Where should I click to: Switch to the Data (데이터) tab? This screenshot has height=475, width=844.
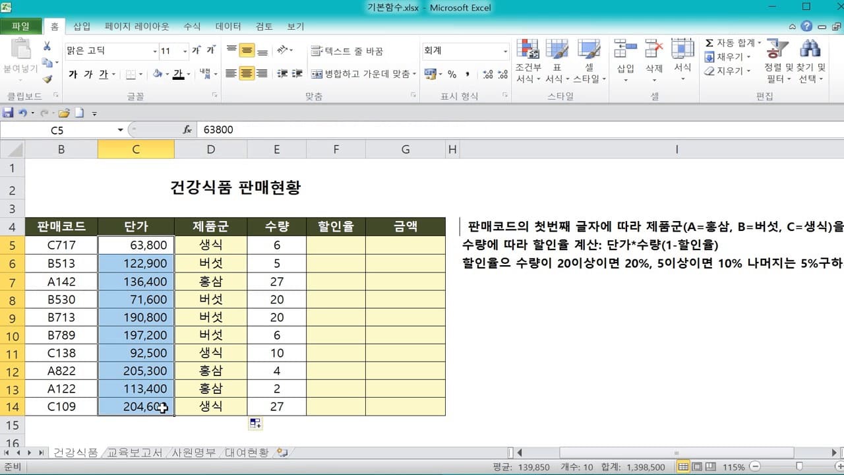point(228,26)
